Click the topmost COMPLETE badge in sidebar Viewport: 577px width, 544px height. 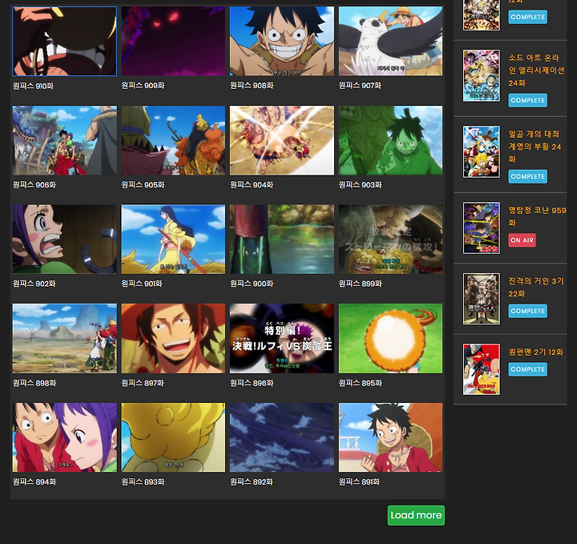point(527,17)
